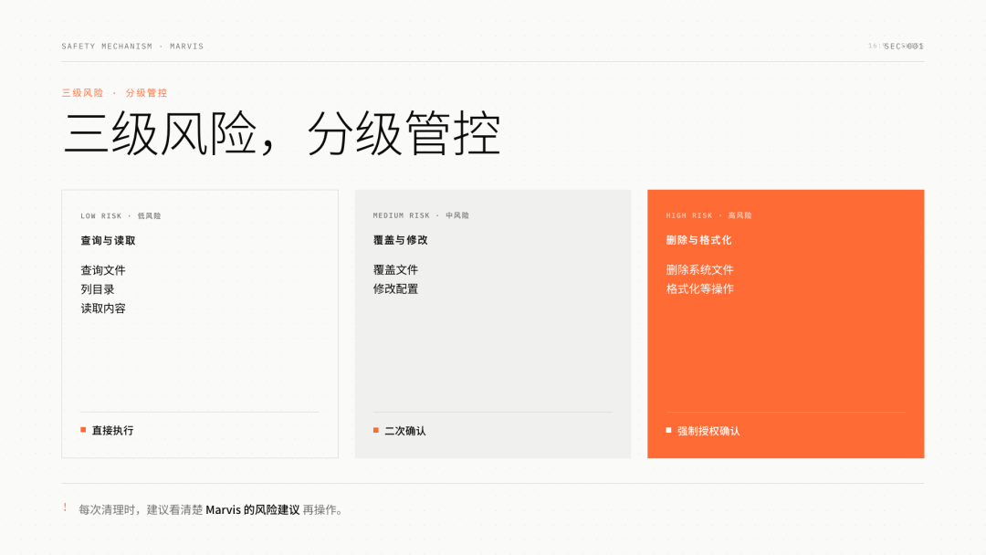The height and width of the screenshot is (555, 986).
Task: Select the HIGH RISK · 高风险 label
Action: tap(708, 215)
